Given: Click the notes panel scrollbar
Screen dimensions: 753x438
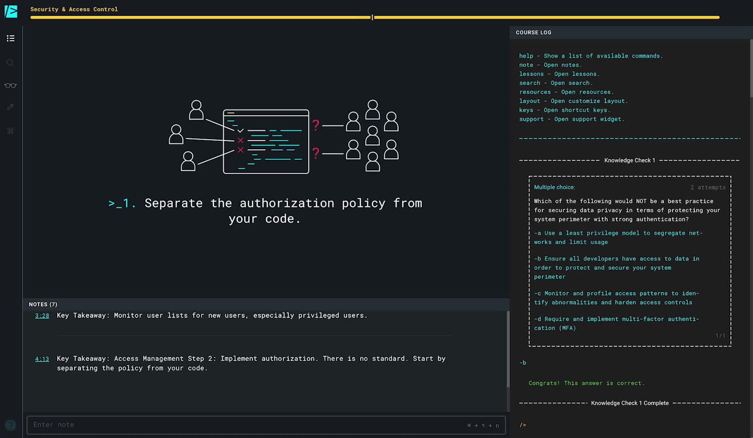Looking at the screenshot, I should point(508,349).
